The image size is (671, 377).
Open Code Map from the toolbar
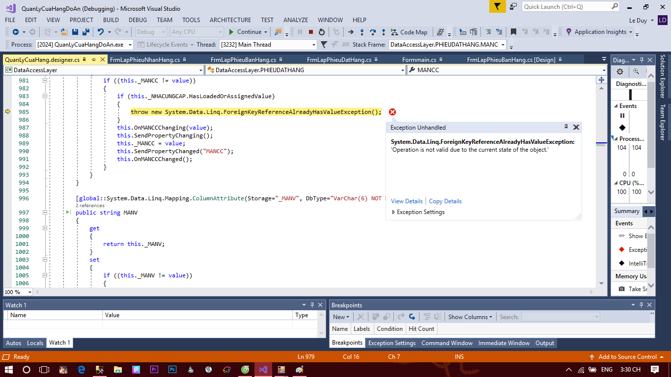409,32
